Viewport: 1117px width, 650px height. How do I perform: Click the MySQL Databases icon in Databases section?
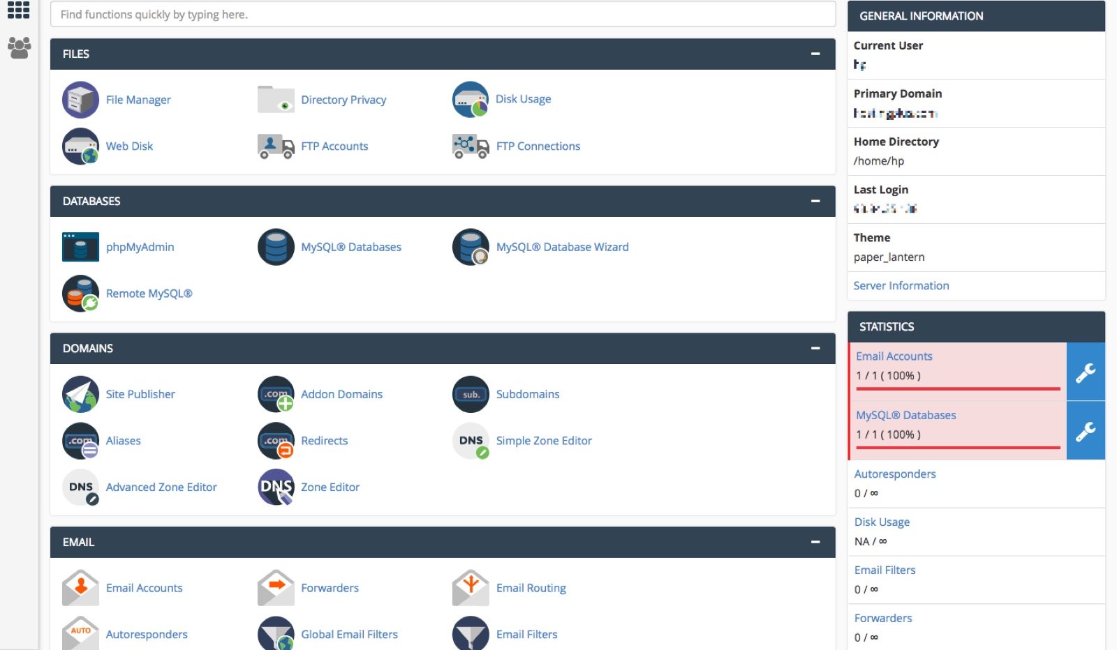pos(276,247)
